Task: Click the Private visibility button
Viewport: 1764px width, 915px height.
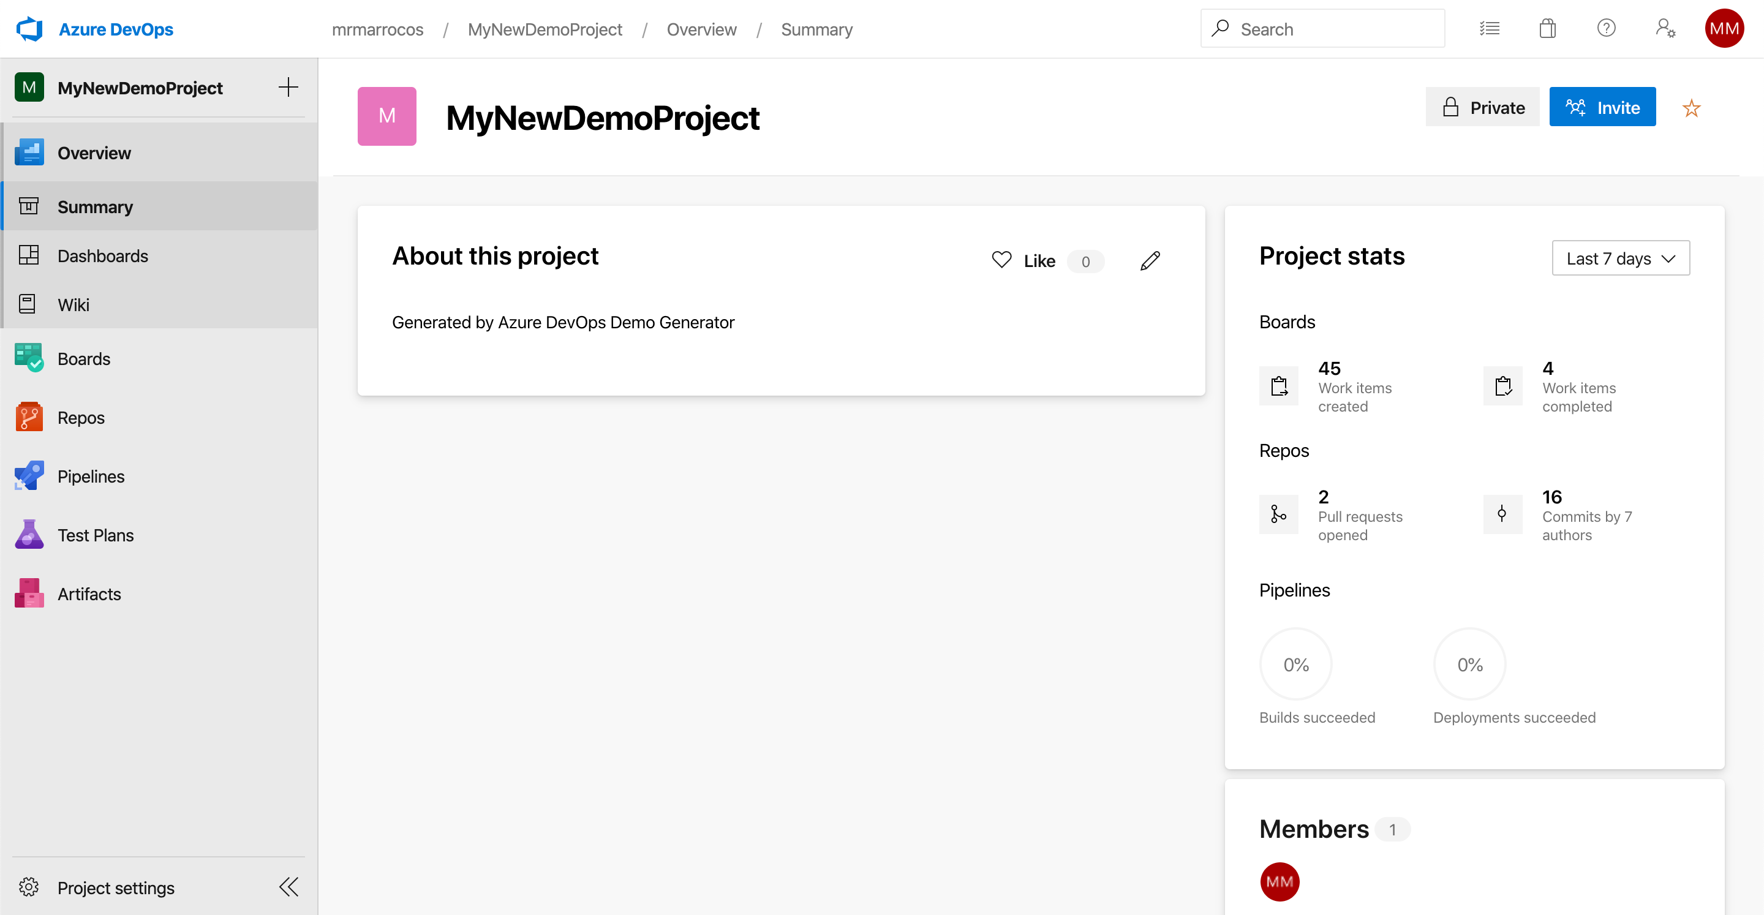Action: [1482, 107]
